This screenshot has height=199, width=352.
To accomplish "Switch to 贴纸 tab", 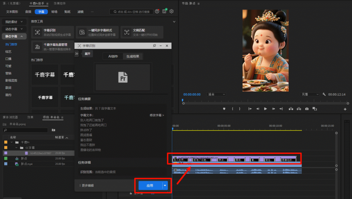I will click(x=67, y=12).
